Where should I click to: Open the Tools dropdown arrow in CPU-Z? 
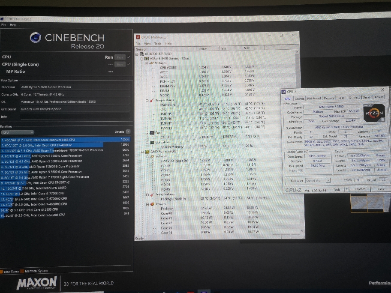[x=346, y=189]
